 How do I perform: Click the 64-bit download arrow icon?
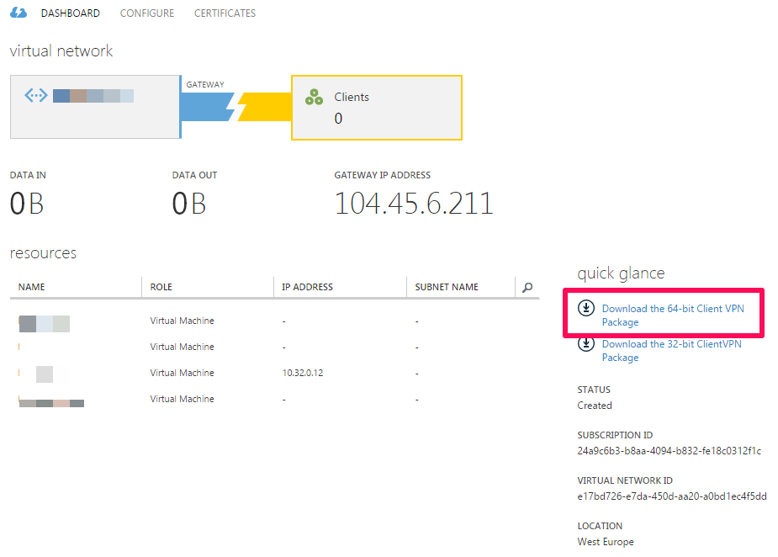tap(586, 309)
